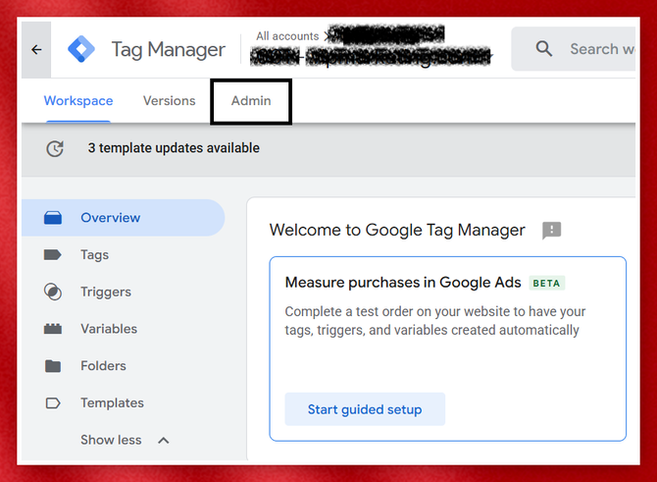Viewport: 657px width, 482px height.
Task: Click the Tag Manager diamond logo
Action: click(x=81, y=49)
